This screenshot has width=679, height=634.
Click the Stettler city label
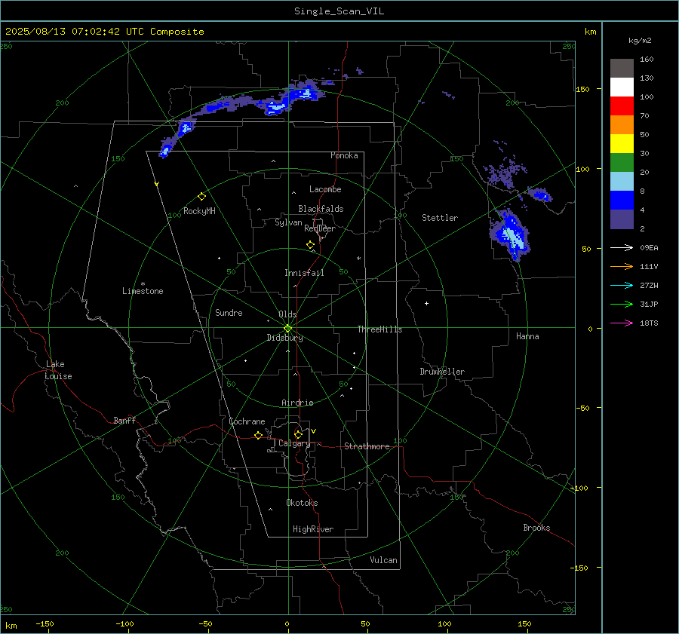440,218
